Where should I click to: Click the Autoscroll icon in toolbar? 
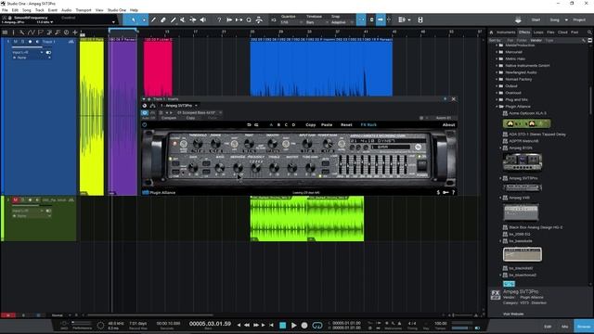pyautogui.click(x=380, y=19)
